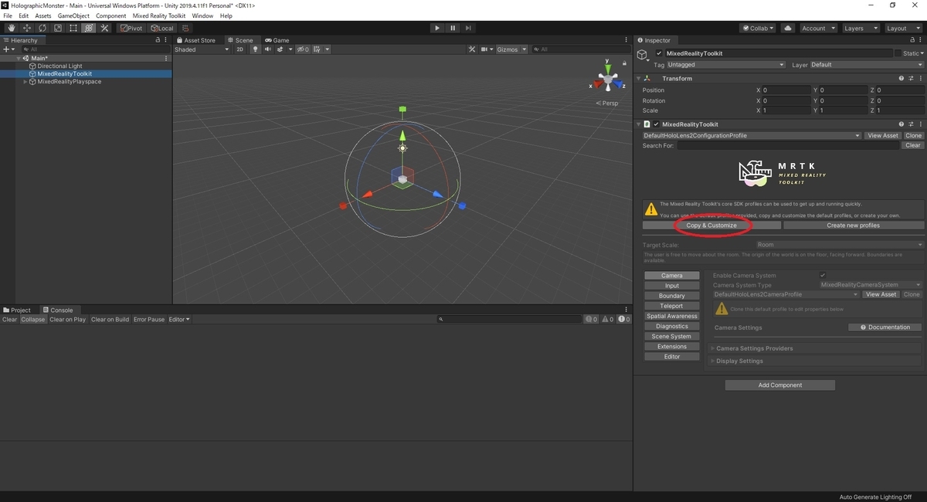Lock the Inspector panel
This screenshot has width=927, height=502.
[x=913, y=40]
